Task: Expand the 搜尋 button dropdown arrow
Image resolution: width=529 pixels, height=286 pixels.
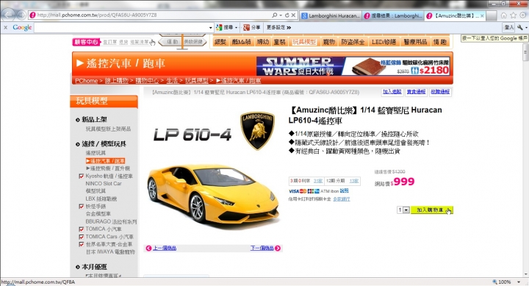Action: click(236, 27)
